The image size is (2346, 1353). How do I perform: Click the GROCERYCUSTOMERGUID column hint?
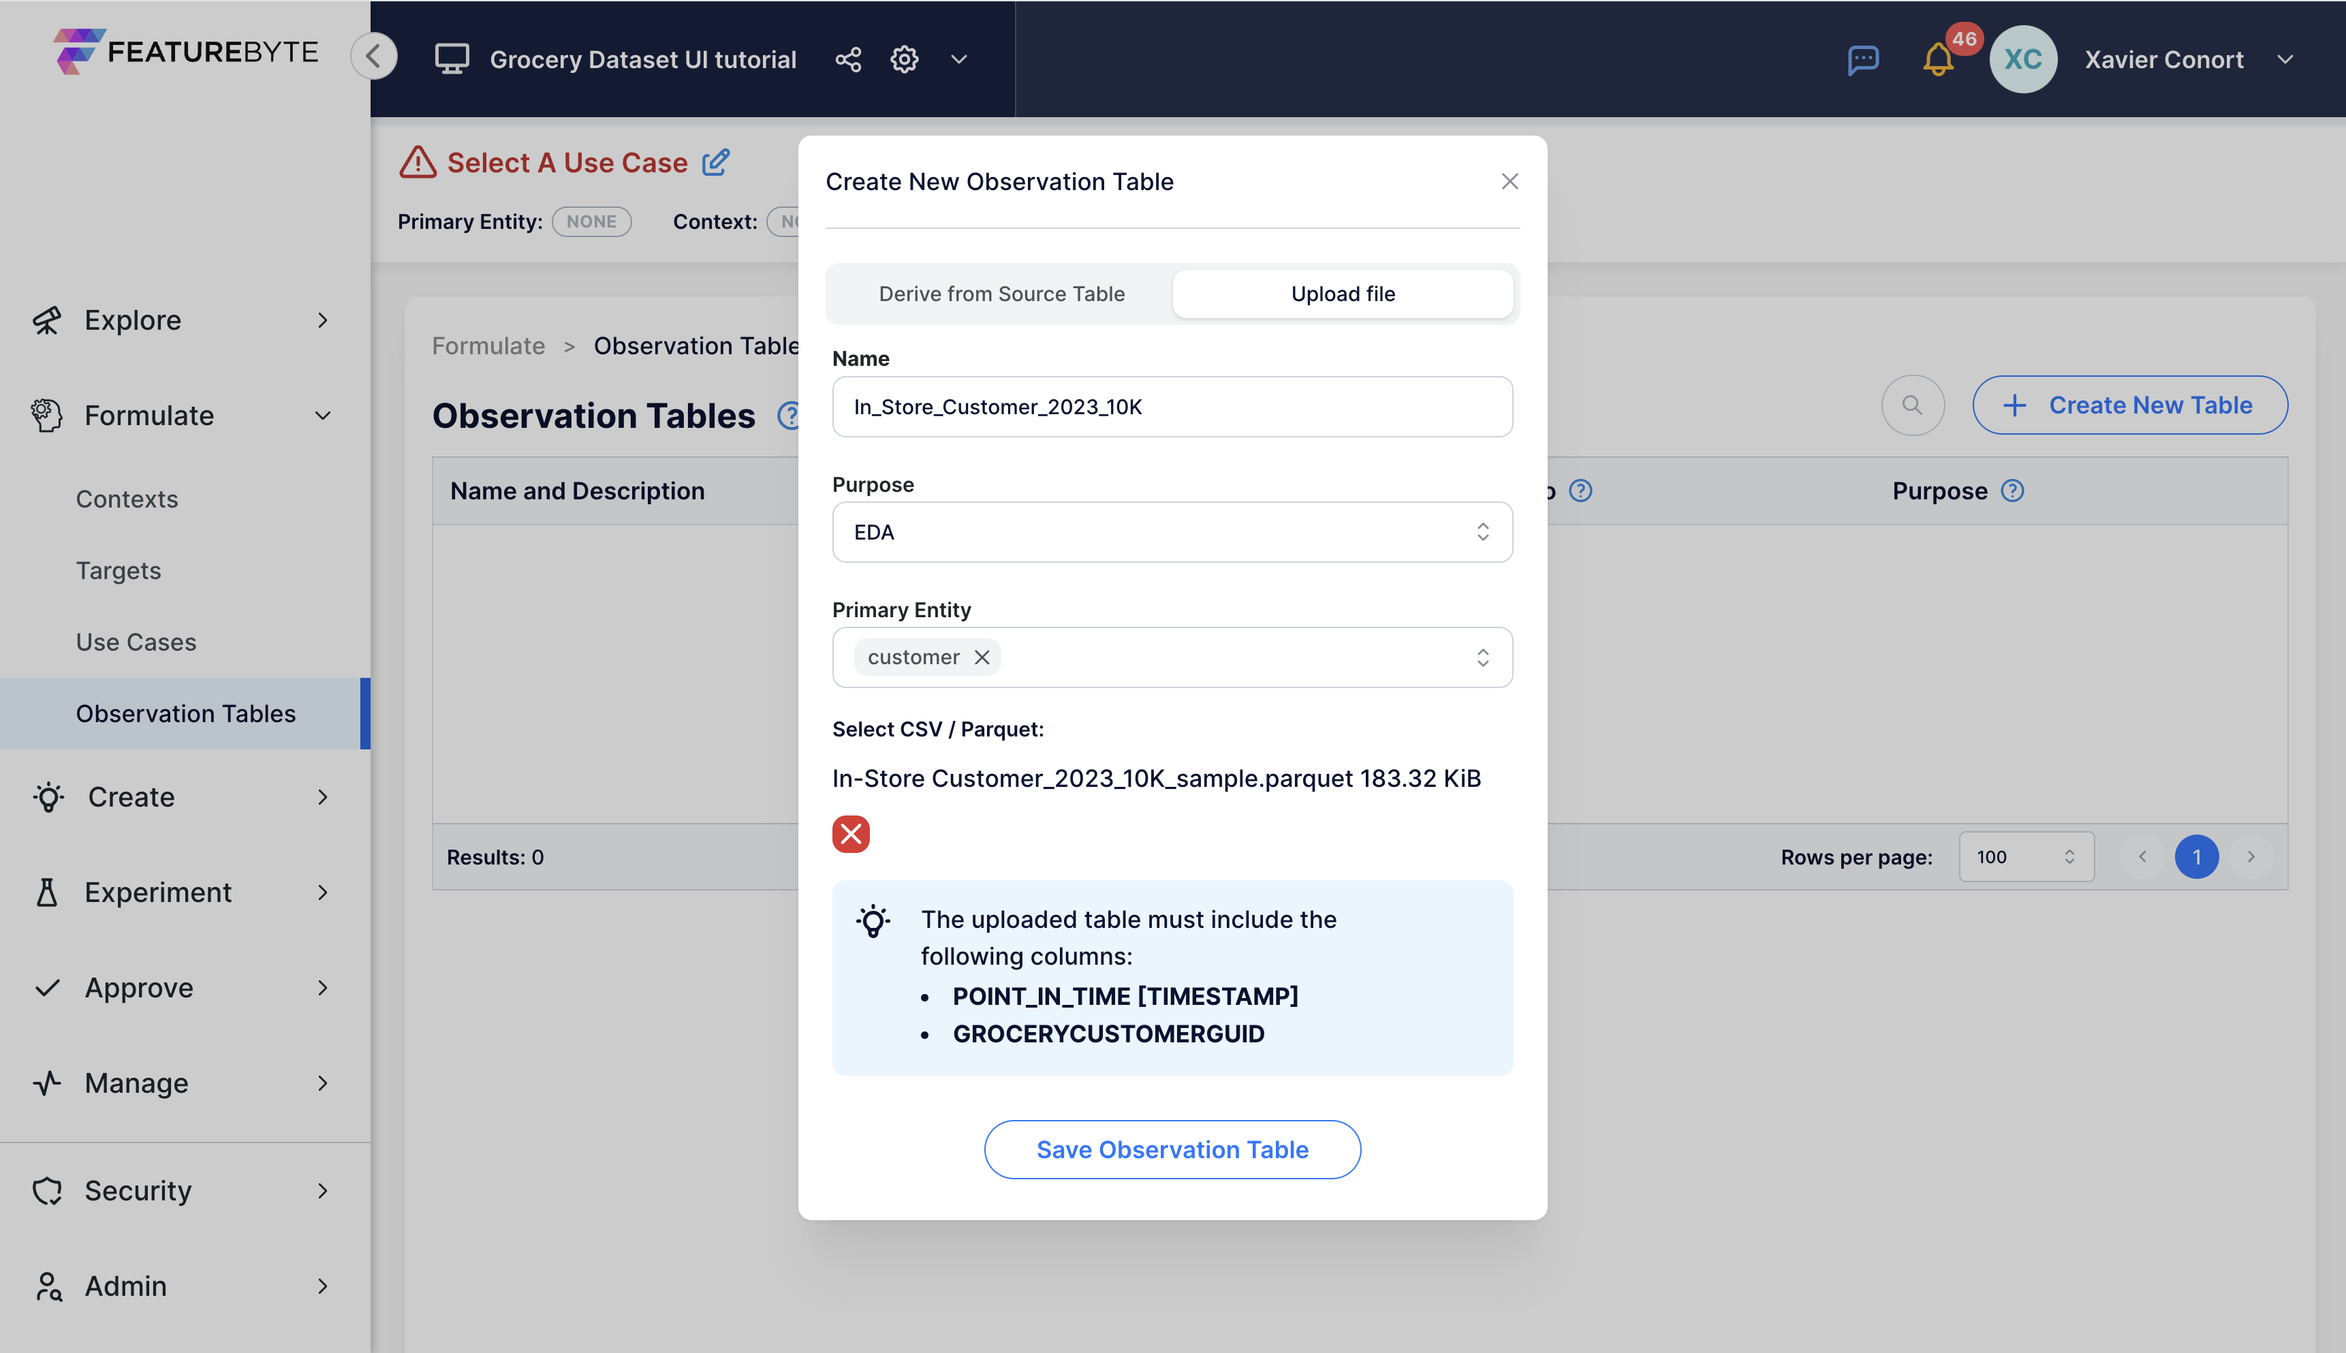[1108, 1034]
